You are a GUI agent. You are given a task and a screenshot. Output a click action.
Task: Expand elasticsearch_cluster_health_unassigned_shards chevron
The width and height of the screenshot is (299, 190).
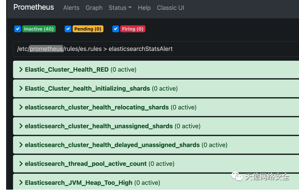coord(21,126)
